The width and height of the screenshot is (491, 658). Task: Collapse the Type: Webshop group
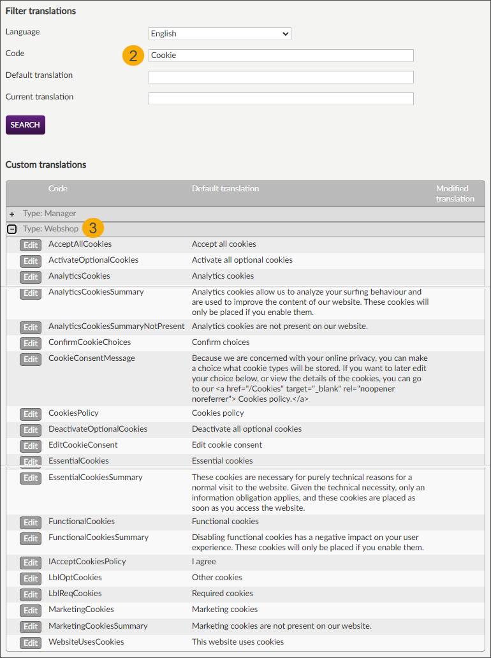[12, 230]
